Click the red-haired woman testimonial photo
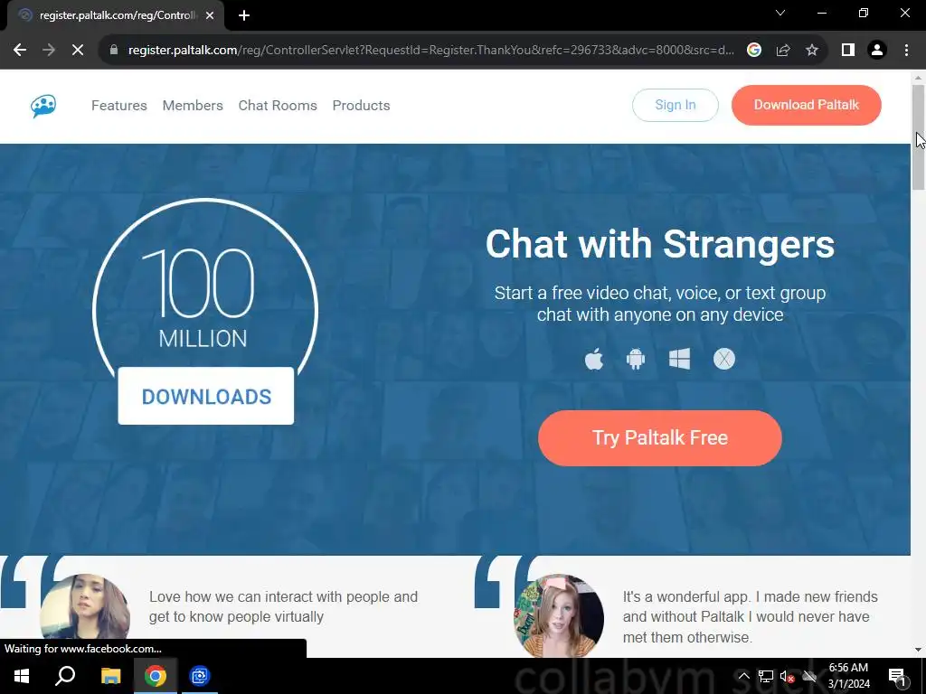The height and width of the screenshot is (694, 926). pos(559,615)
